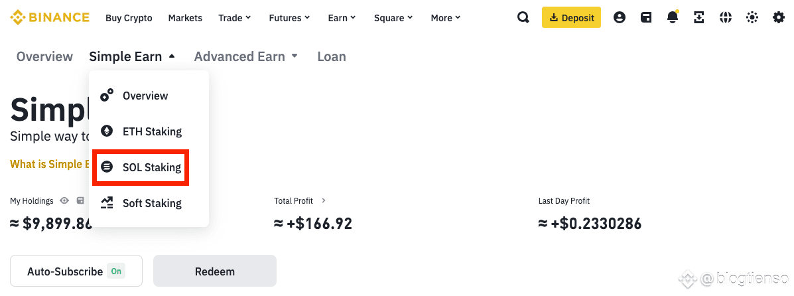
Task: Open the user profile icon
Action: (620, 18)
